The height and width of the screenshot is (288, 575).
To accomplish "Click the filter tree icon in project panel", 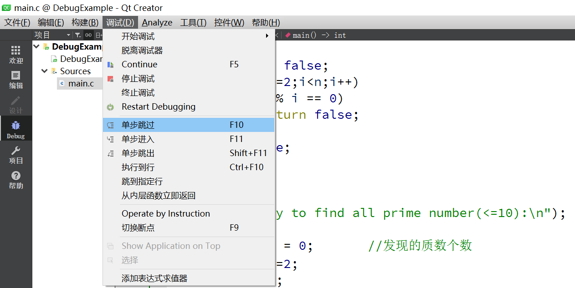I will point(78,35).
